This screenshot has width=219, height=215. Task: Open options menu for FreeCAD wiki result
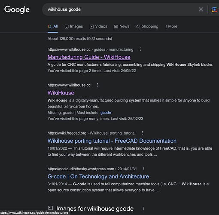tap(142, 133)
